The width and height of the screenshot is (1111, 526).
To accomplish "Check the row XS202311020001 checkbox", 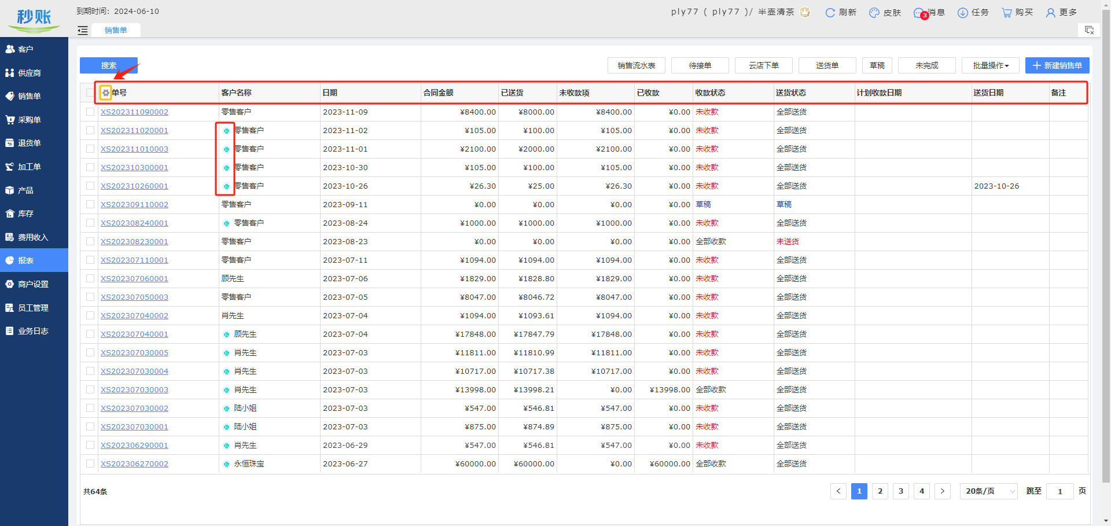I will pyautogui.click(x=90, y=130).
